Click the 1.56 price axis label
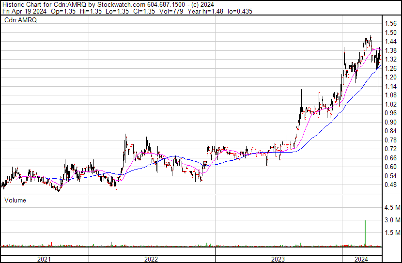The height and width of the screenshot is (263, 402). pyautogui.click(x=390, y=23)
